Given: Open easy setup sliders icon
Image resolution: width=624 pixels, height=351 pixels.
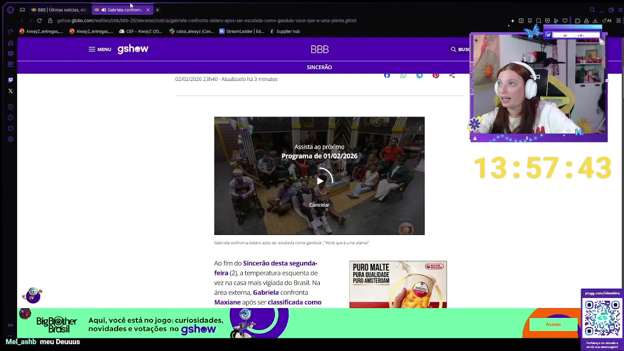Looking at the screenshot, I should point(619,20).
